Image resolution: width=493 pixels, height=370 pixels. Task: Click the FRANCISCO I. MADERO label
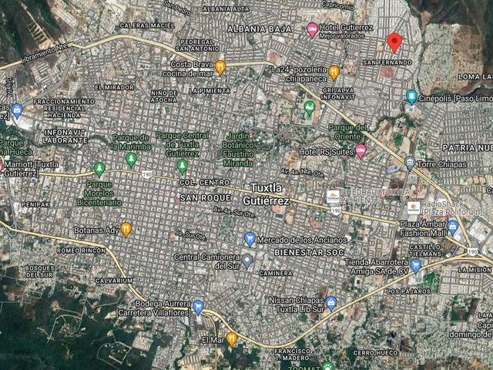[292, 355]
